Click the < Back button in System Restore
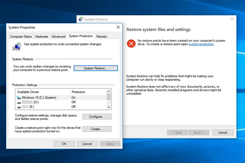245x163 pixels. point(177,132)
